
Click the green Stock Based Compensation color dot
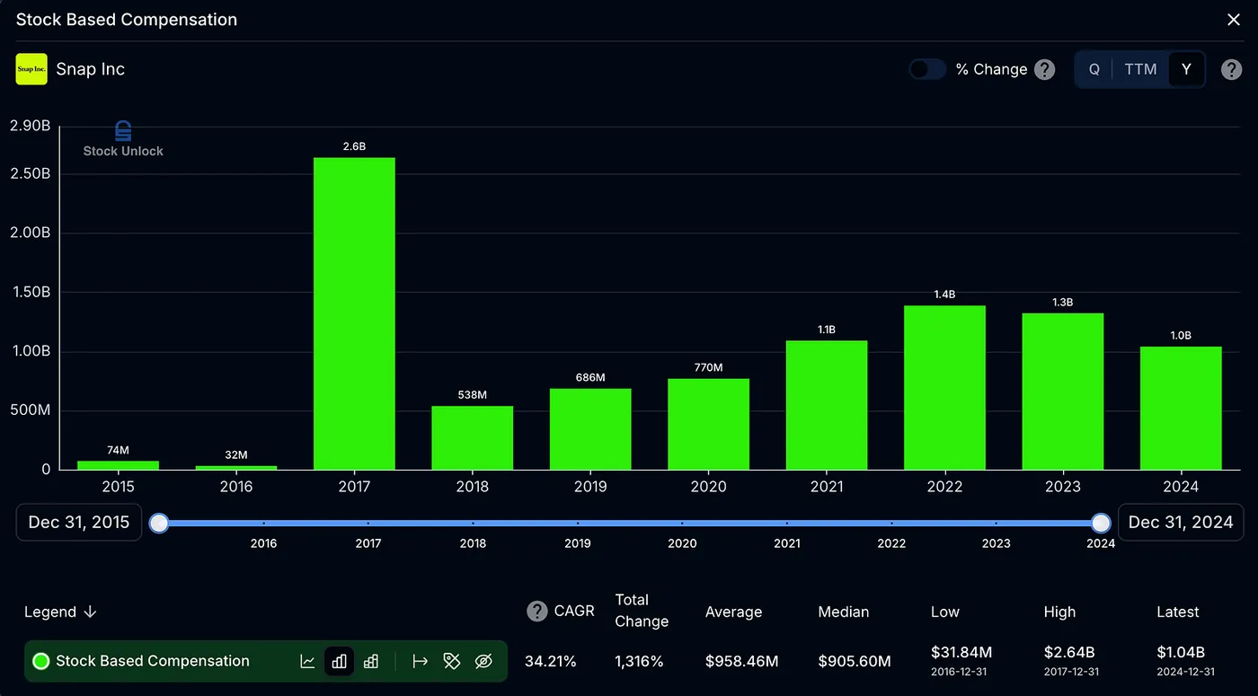[40, 661]
